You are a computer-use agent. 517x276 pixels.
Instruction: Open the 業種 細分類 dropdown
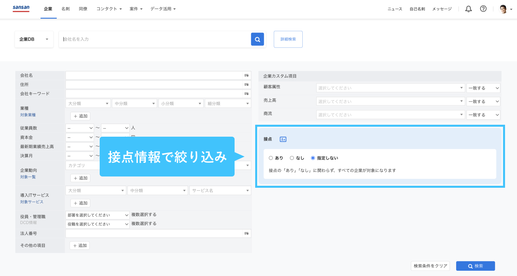pyautogui.click(x=228, y=103)
